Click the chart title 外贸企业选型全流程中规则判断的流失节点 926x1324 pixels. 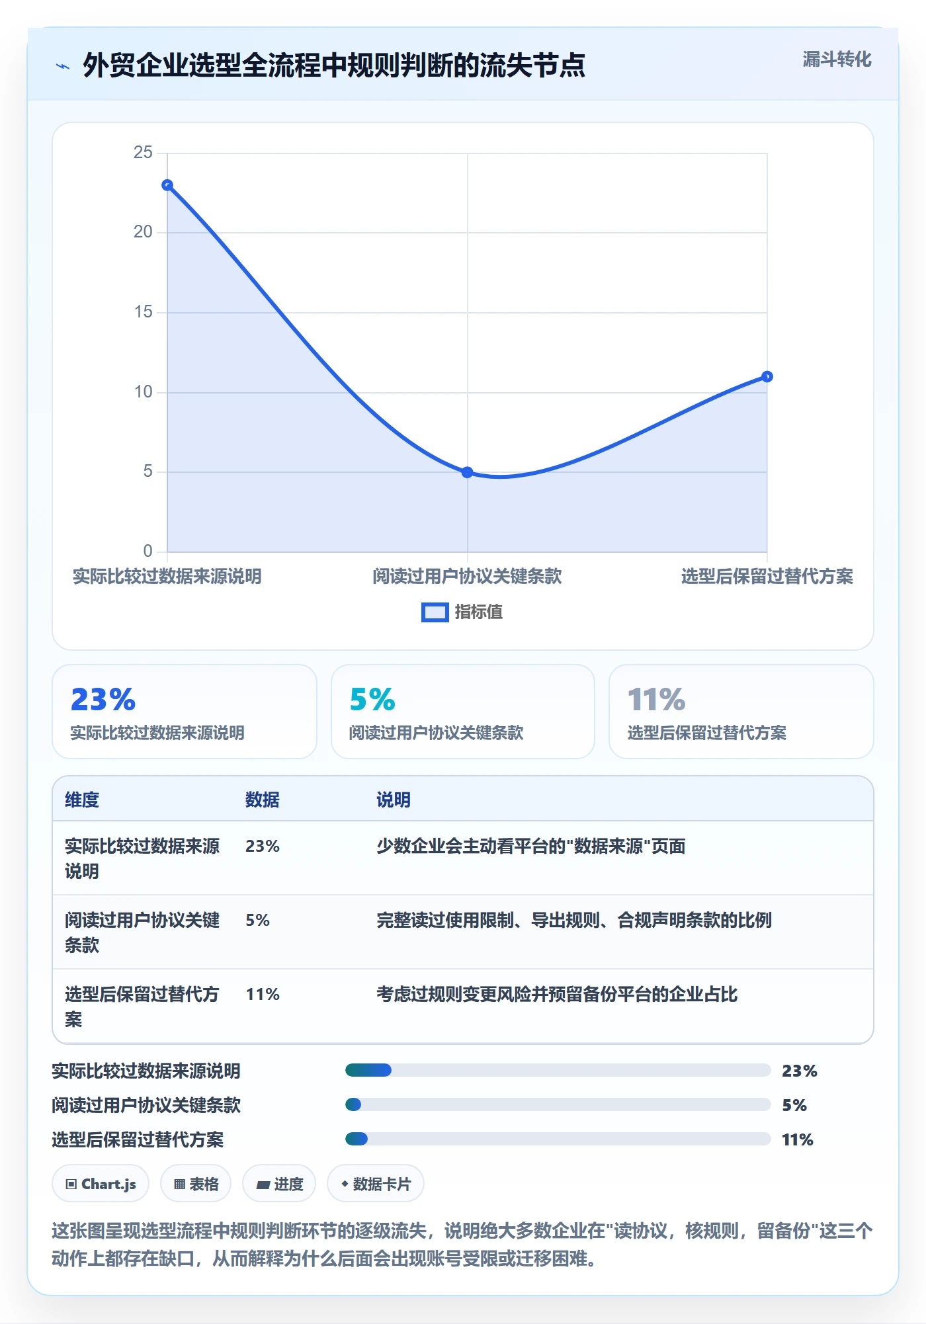point(334,65)
